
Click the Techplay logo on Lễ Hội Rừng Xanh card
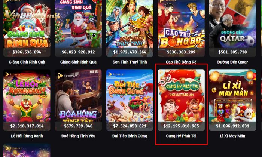13,74
